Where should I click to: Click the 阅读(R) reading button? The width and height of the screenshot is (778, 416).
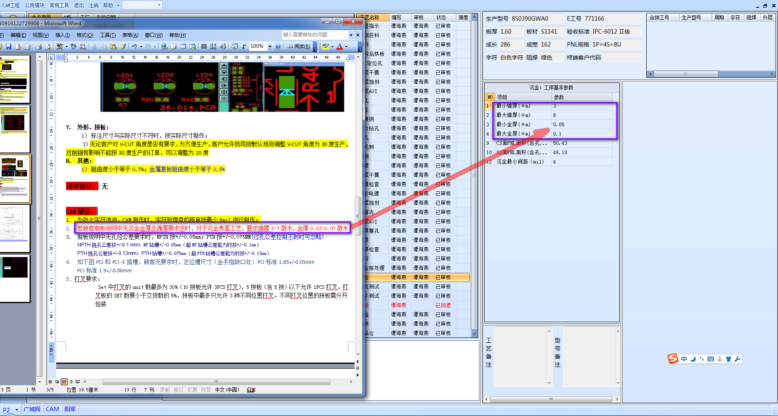[x=299, y=47]
